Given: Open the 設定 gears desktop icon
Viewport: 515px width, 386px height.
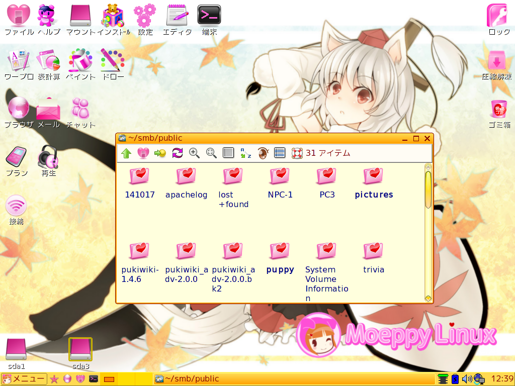Looking at the screenshot, I should tap(145, 20).
